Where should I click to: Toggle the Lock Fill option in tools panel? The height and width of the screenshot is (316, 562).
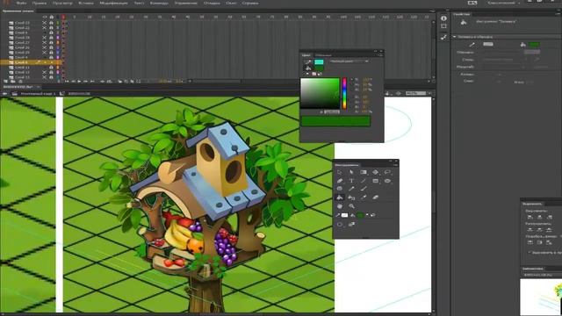tap(351, 225)
